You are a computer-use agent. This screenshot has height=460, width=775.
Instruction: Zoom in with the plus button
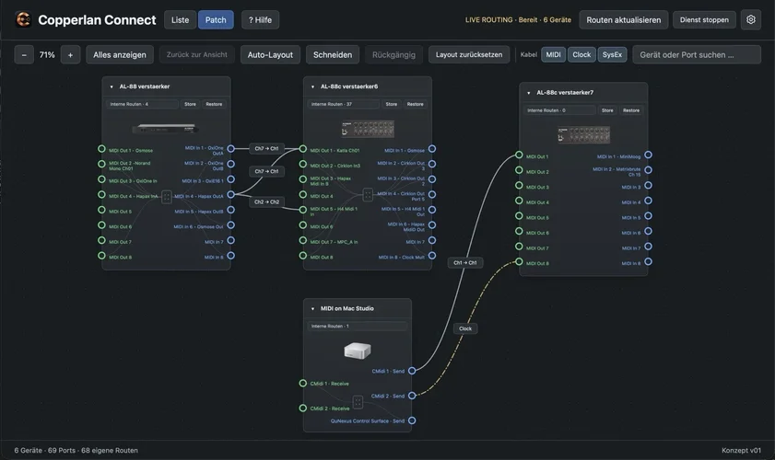pyautogui.click(x=70, y=55)
